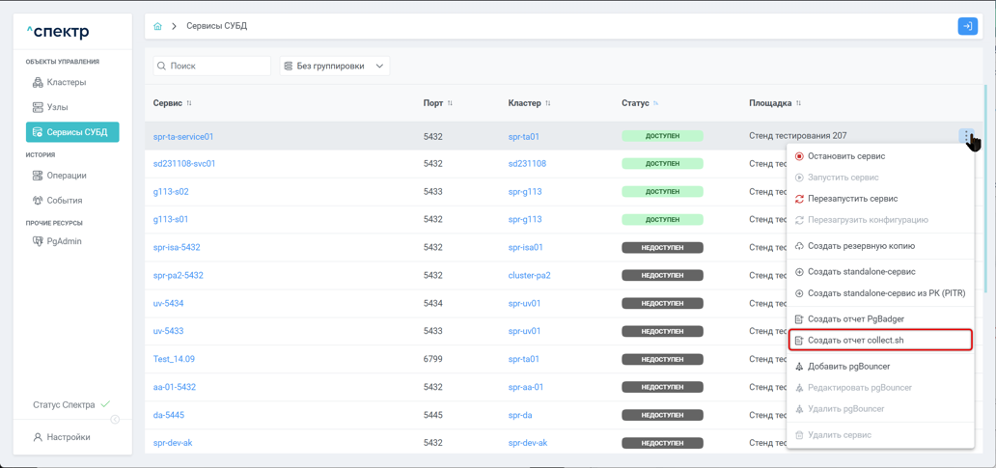Go to Узлы in the sidebar
Image resolution: width=996 pixels, height=468 pixels.
tap(57, 107)
